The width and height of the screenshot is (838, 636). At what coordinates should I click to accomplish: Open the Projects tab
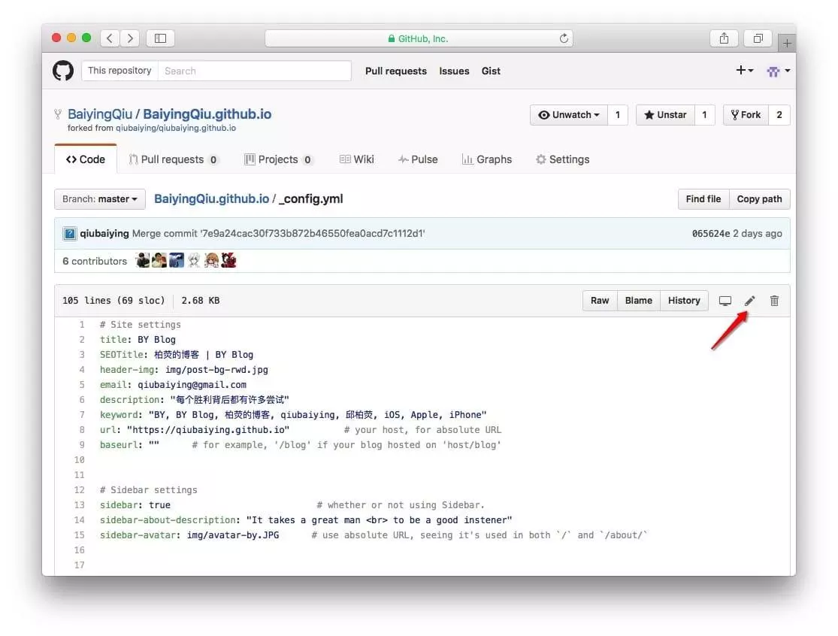278,159
